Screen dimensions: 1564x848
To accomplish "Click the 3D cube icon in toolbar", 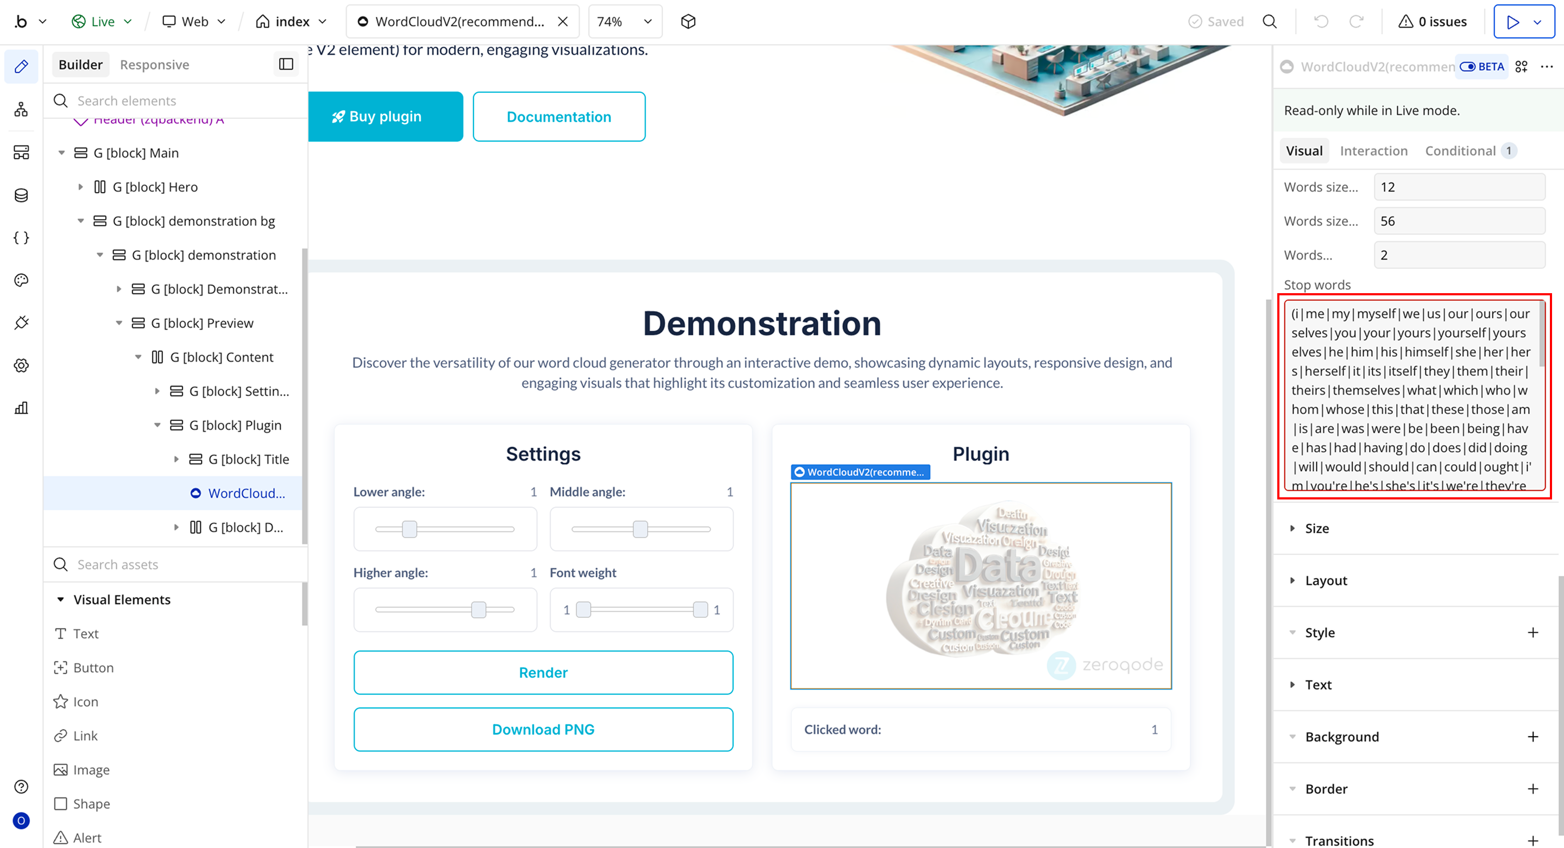I will point(688,22).
